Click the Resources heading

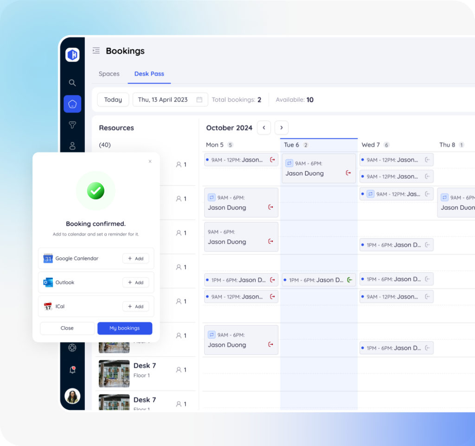[x=116, y=128]
